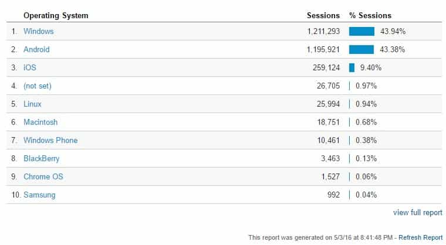Click the Windows 43.94% session bar
446x245 pixels.
(x=362, y=31)
